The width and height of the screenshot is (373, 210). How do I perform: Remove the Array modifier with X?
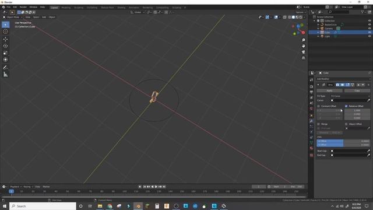[x=368, y=85]
